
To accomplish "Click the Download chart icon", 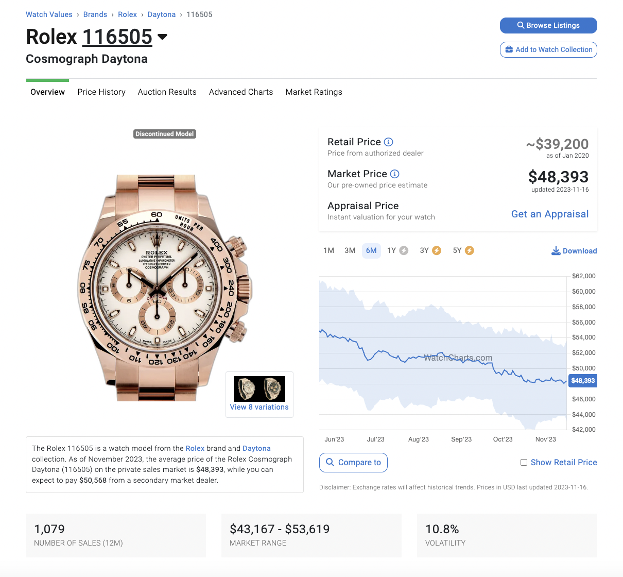I will coord(556,251).
